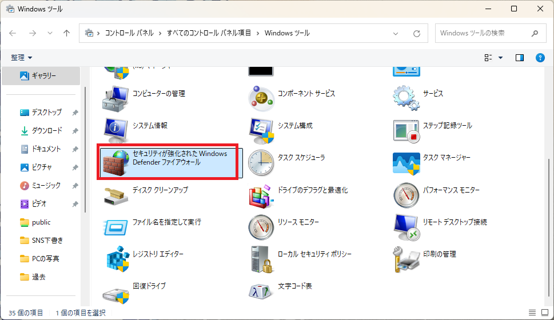Screen dimensions: 554x320
Task: Open the recent locations dropdown chevron
Action: [50, 33]
